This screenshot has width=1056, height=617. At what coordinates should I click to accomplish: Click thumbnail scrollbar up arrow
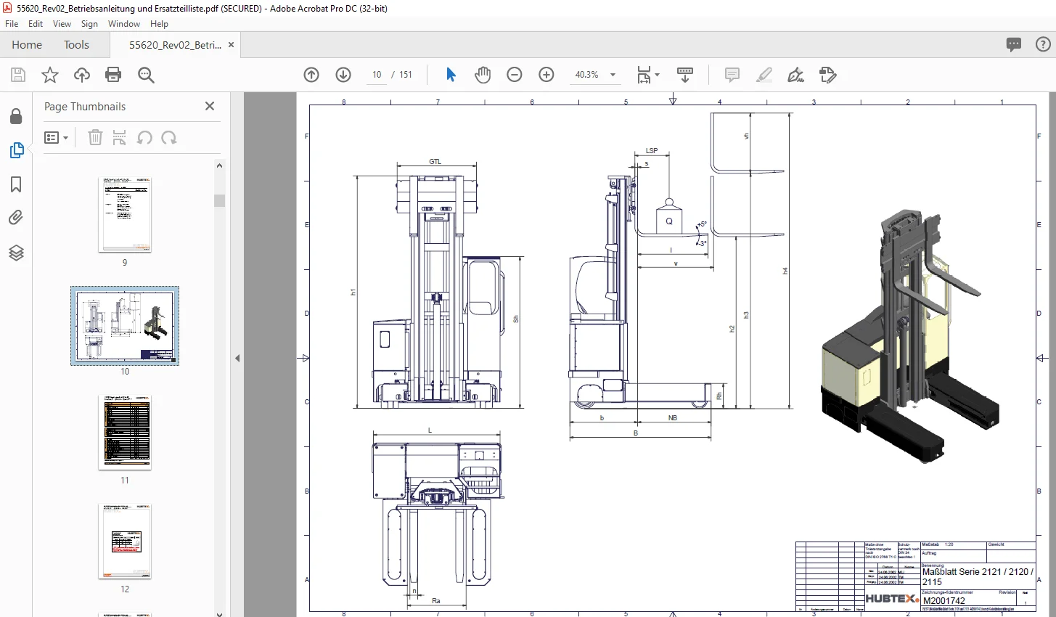tap(219, 166)
